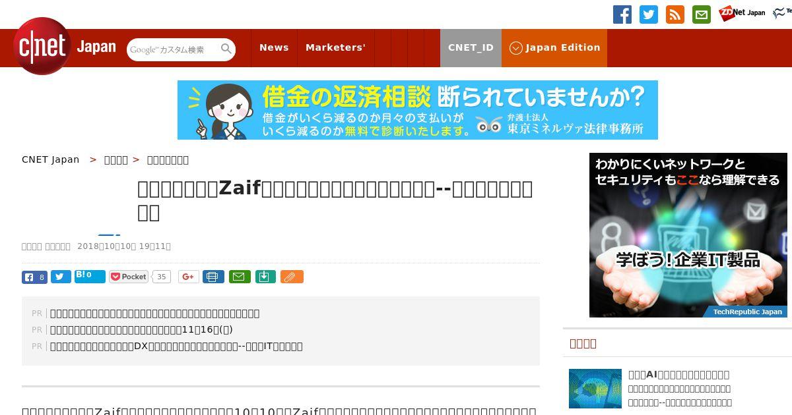Bookmark the article with the Hatena B! button

pos(90,276)
